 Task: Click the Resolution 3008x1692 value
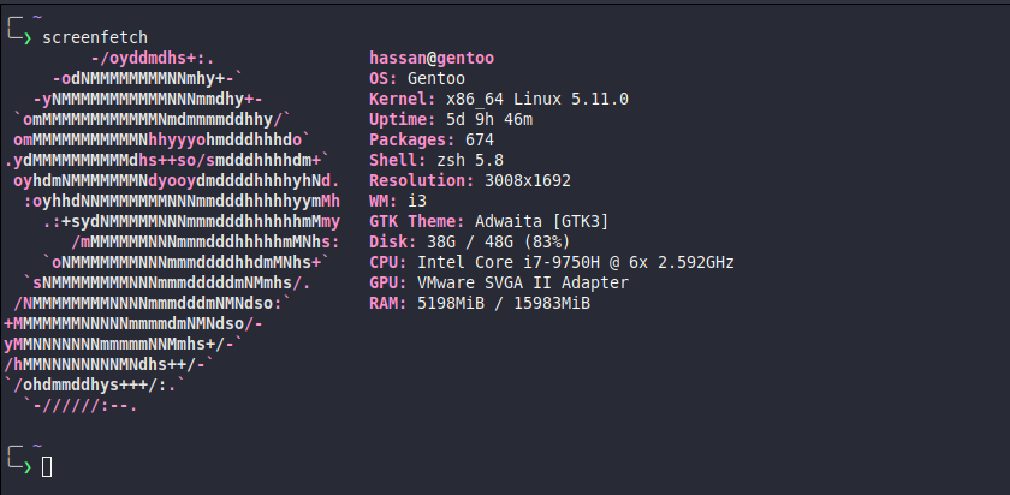pyautogui.click(x=527, y=181)
